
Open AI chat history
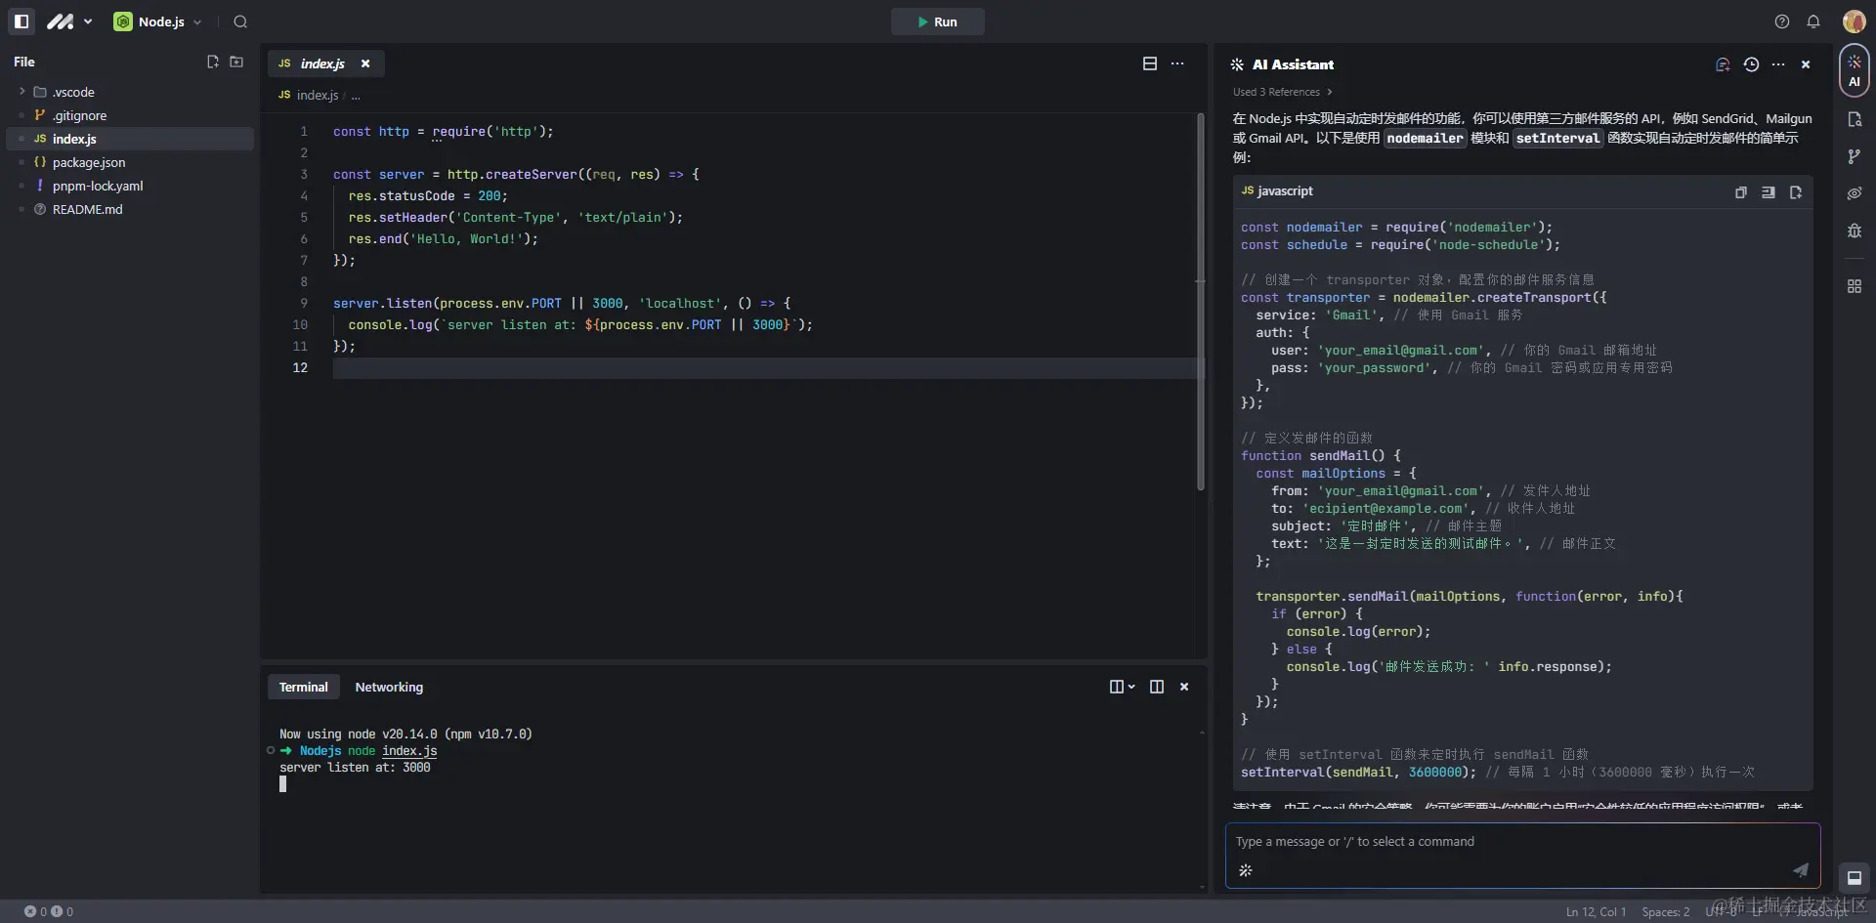click(1751, 64)
